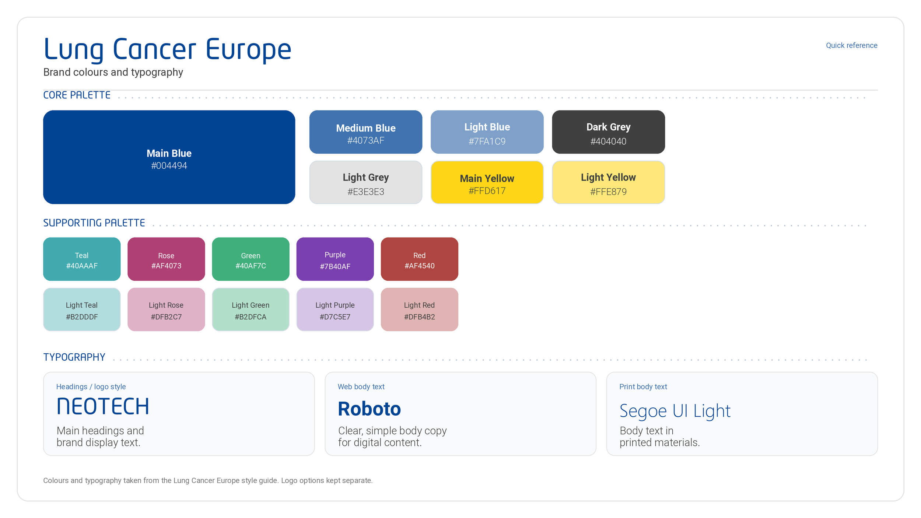Pick the Green #40AF7C swatch

point(251,259)
